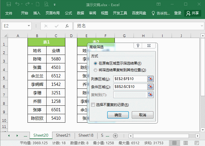Click range picker icon for 复制到

click(150, 95)
